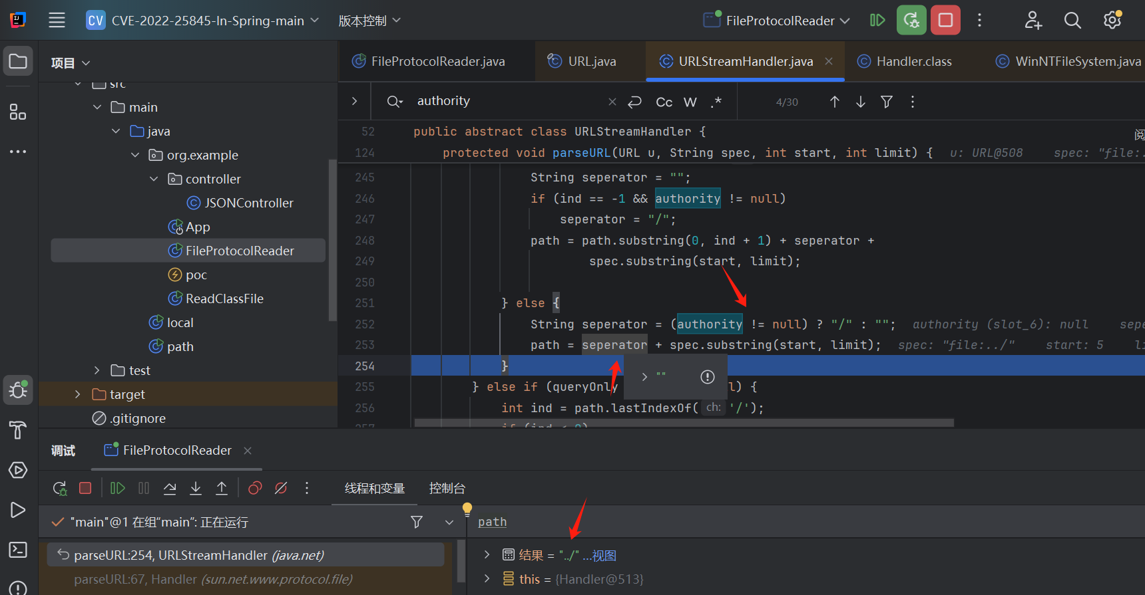Open debug toolbar more actions

(307, 488)
